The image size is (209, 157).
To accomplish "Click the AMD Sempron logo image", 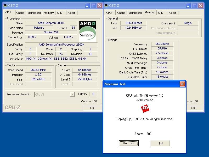I will tap(88, 31).
